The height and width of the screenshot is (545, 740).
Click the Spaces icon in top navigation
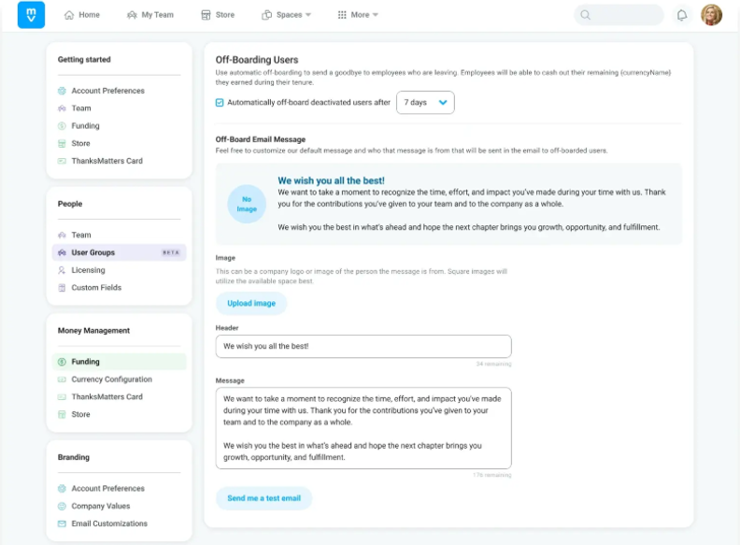click(x=266, y=15)
